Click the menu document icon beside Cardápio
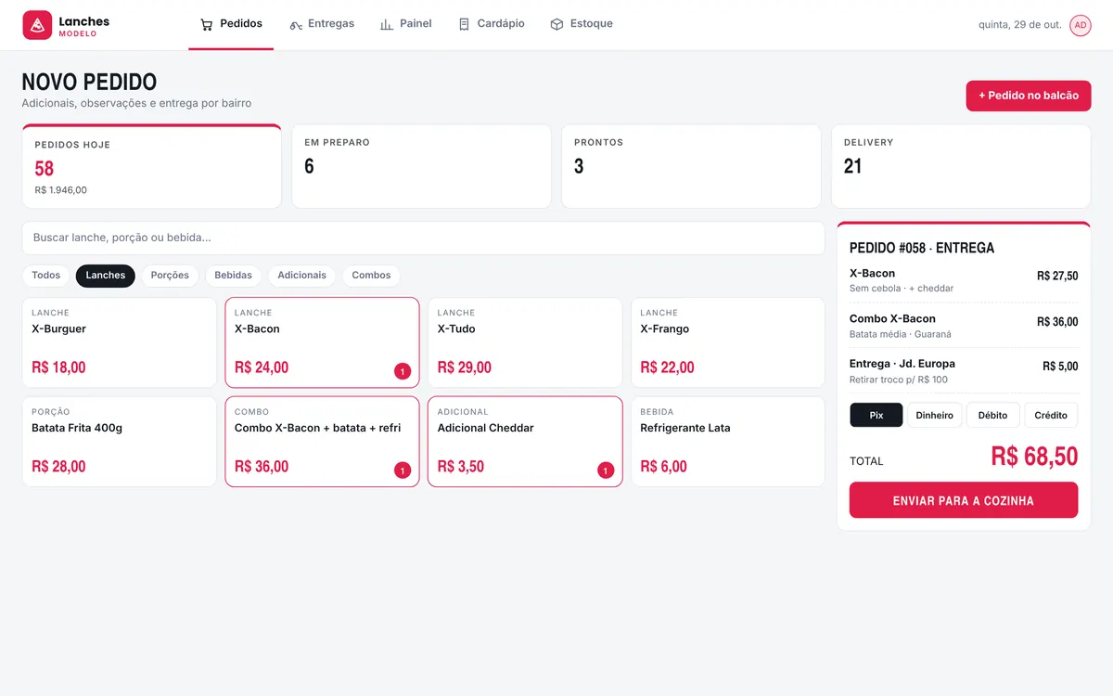 [x=464, y=24]
